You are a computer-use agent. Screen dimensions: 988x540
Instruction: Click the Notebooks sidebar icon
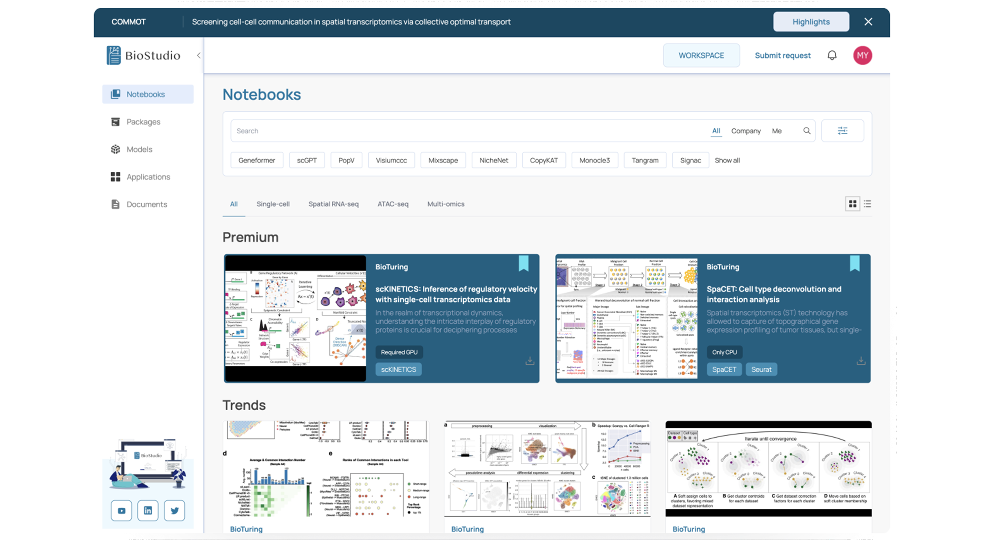[116, 94]
